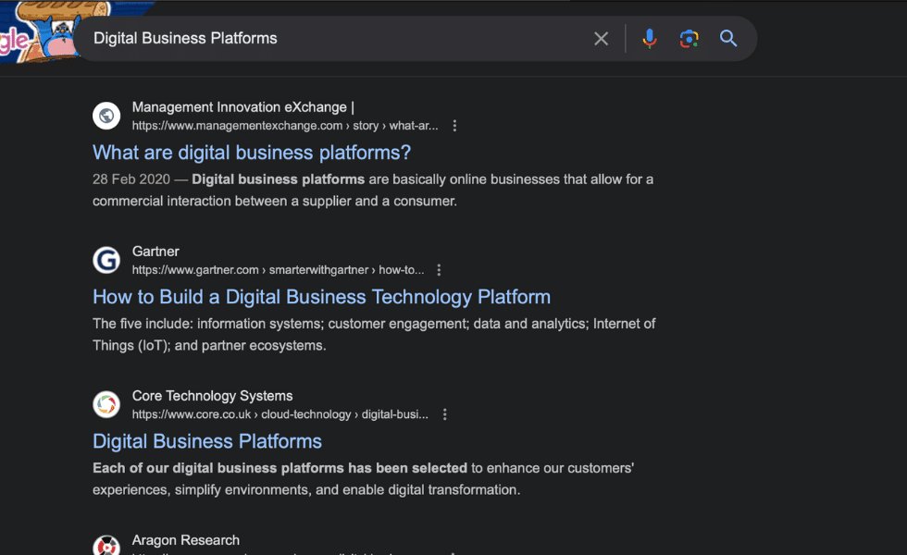Click the Gartner site name
907x555 pixels.
pyautogui.click(x=155, y=252)
